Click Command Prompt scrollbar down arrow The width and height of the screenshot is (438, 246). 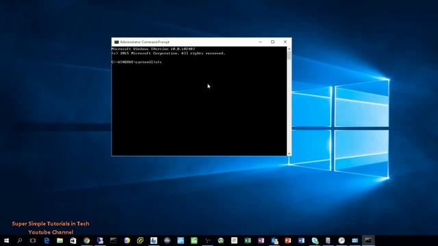click(289, 154)
